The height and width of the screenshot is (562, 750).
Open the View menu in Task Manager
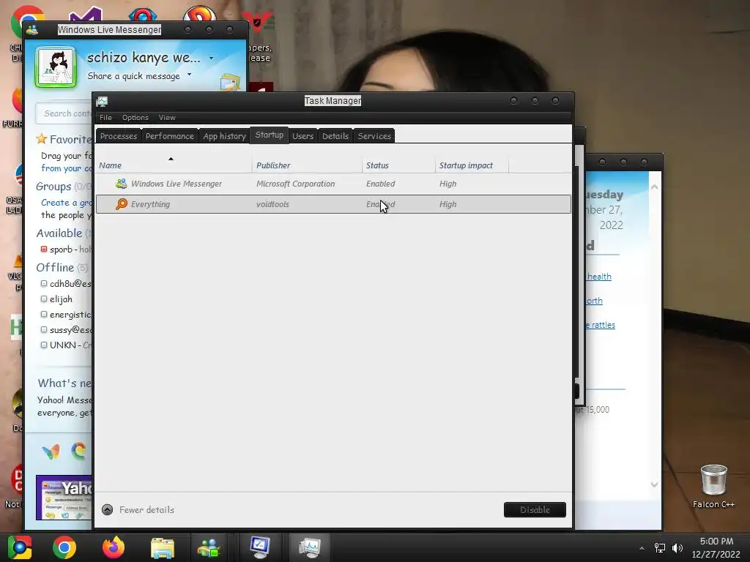pyautogui.click(x=167, y=118)
